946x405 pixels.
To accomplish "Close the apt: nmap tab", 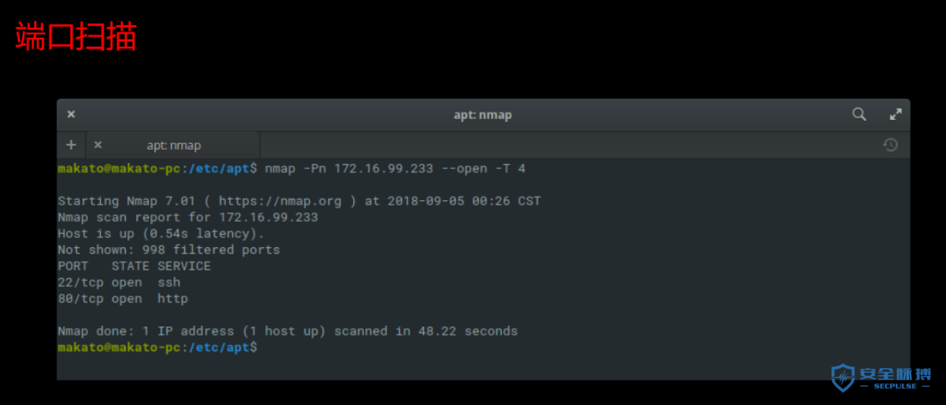I will click(98, 145).
